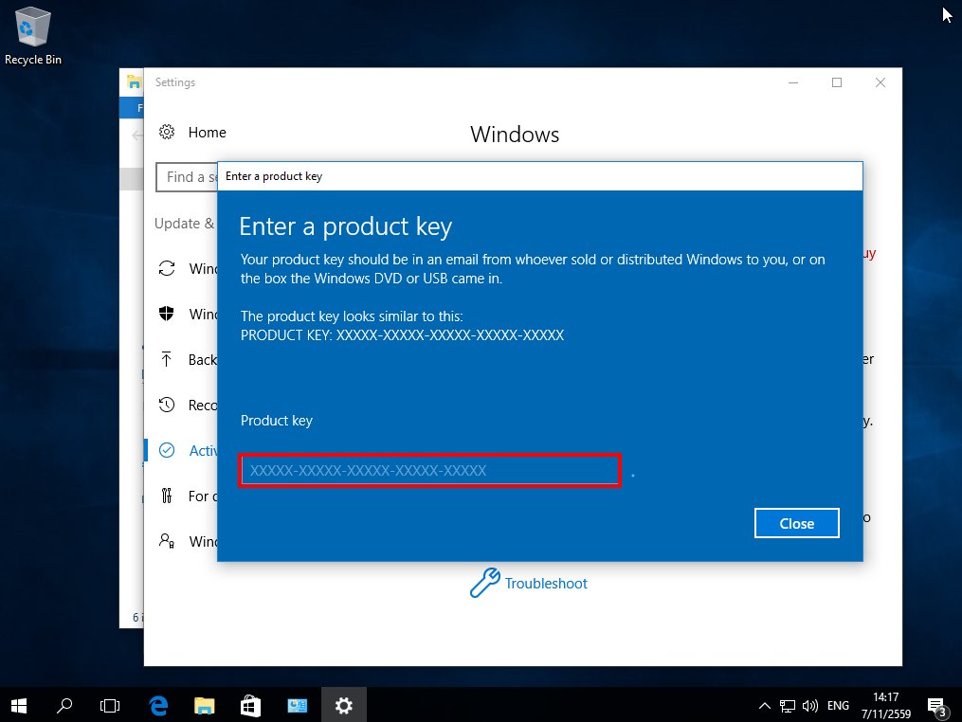Show hidden system tray icons

click(765, 706)
